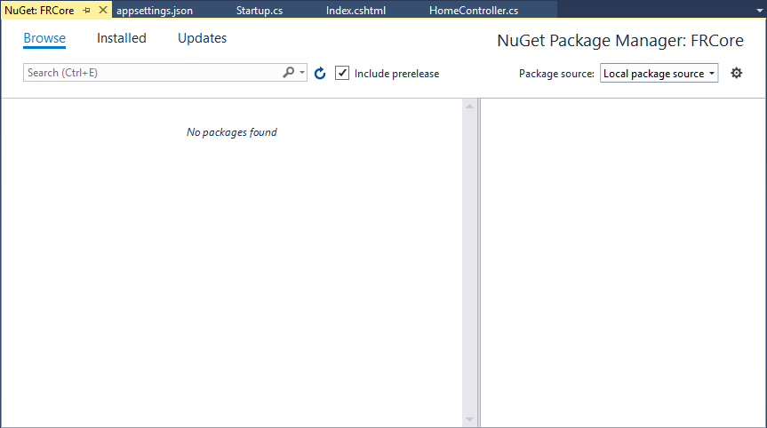
Task: Click the package list scrollbar down arrow
Action: pos(469,420)
